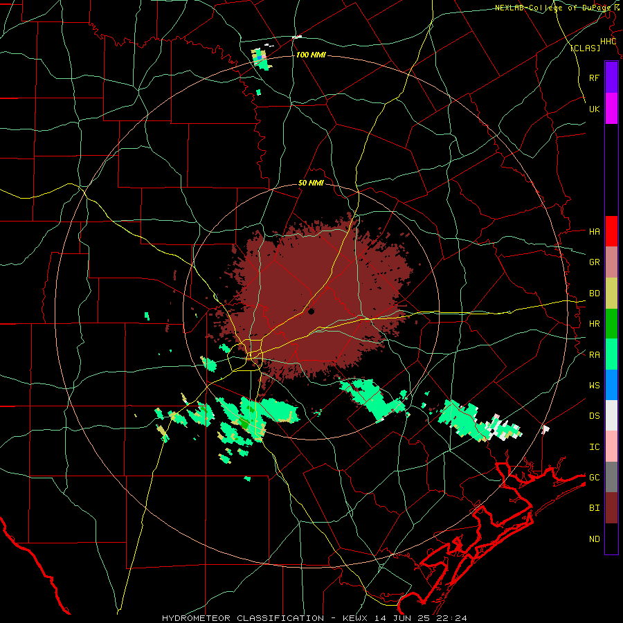The image size is (623, 623).
Task: Click the ND black legend swatch
Action: (x=611, y=539)
